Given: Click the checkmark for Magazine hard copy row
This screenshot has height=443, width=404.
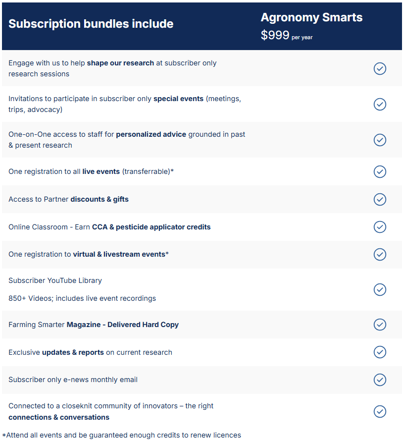Looking at the screenshot, I should tap(380, 325).
